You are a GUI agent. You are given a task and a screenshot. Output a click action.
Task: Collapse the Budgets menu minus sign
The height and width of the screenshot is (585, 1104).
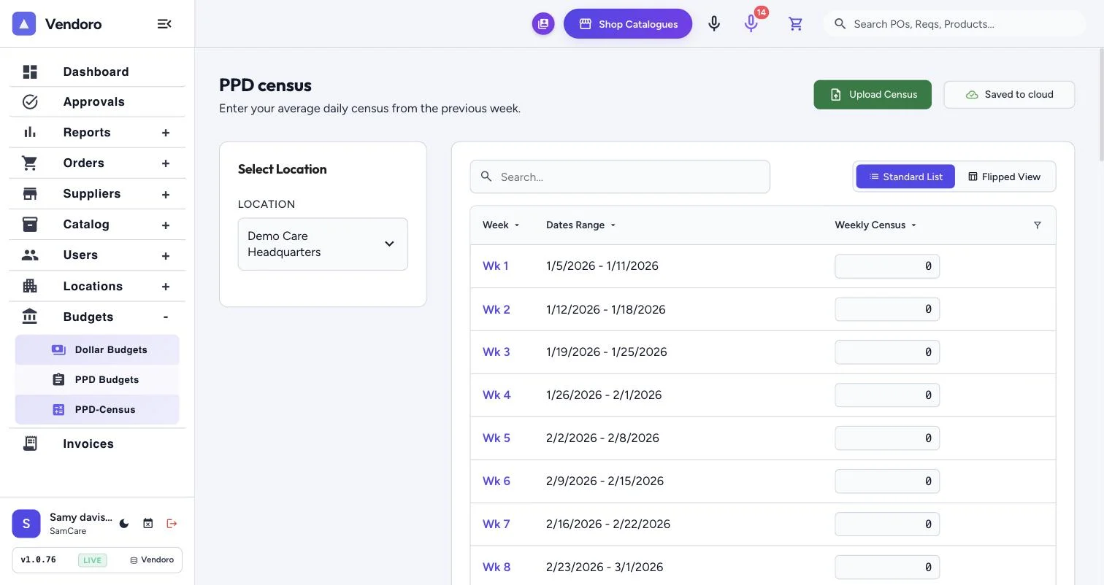(166, 317)
